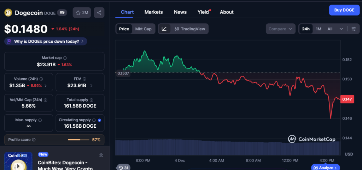Expand Volume (24h) details chevron
This screenshot has height=170, width=362.
pyautogui.click(x=46, y=86)
